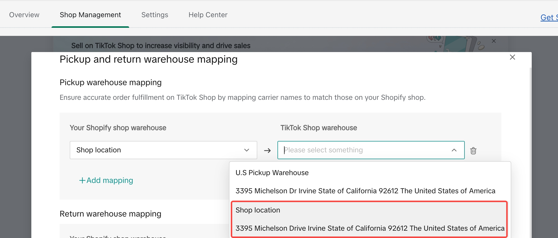
Task: Click the arrow icon between warehouse fields
Action: tap(267, 151)
